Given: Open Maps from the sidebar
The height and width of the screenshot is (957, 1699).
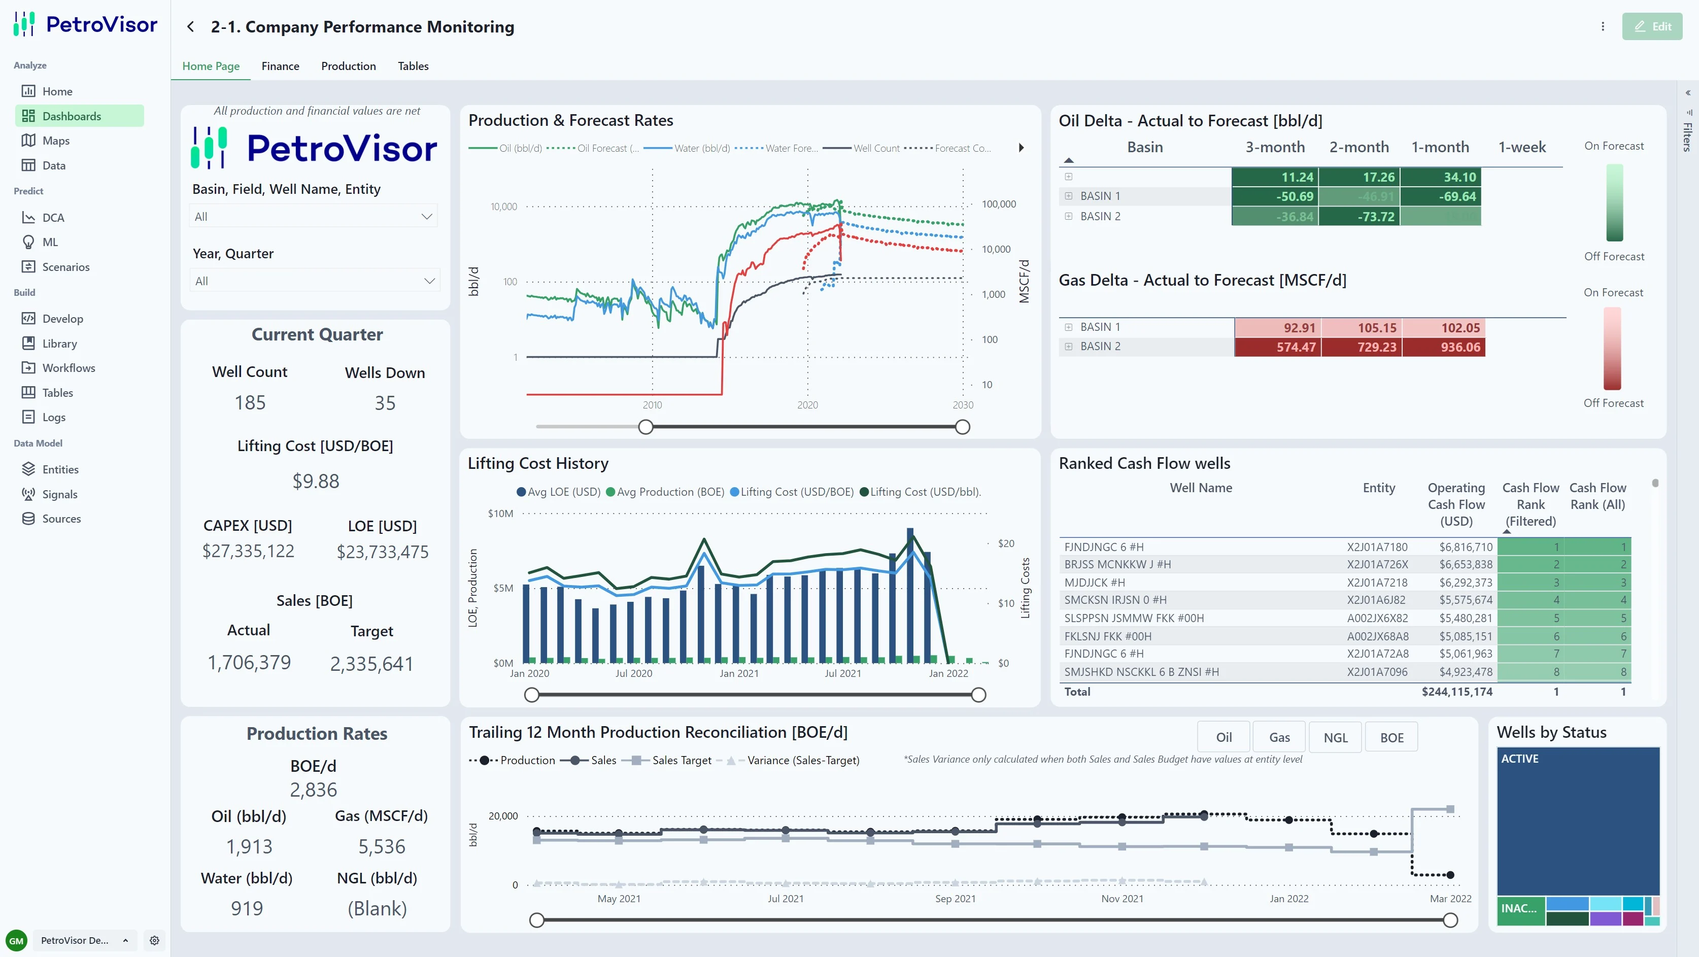Looking at the screenshot, I should [55, 141].
